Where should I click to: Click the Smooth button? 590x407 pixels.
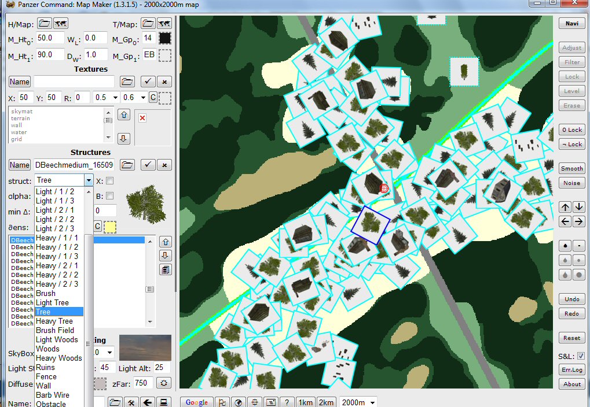click(572, 168)
